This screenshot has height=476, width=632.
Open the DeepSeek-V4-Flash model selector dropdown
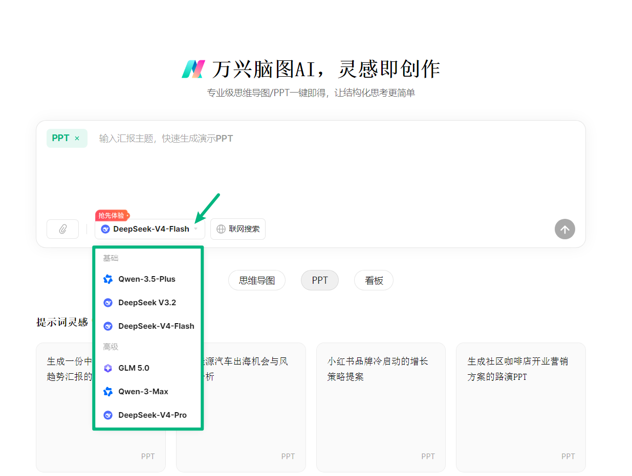coord(150,229)
